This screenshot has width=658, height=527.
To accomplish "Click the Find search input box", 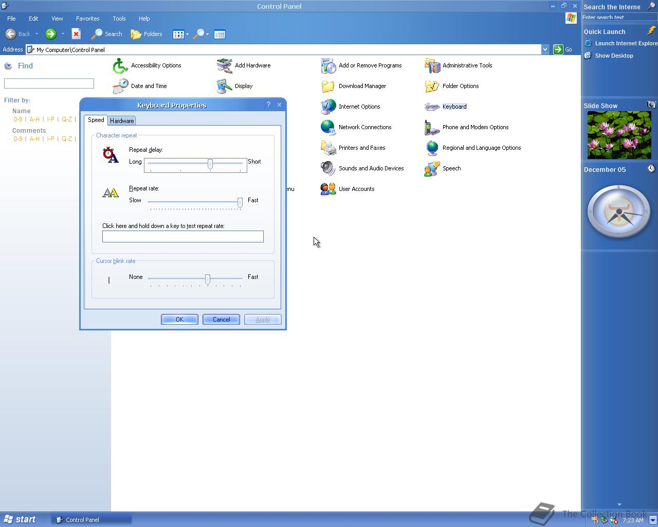I will [49, 83].
